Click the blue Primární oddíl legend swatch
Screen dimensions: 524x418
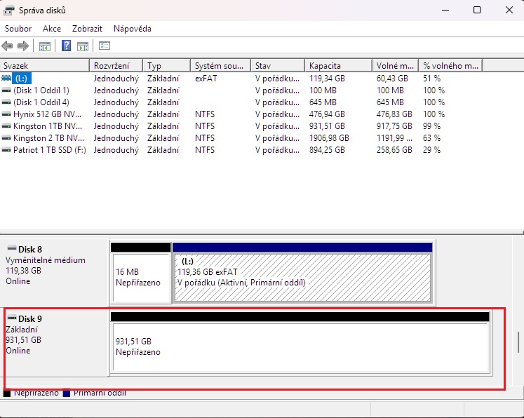click(x=66, y=393)
